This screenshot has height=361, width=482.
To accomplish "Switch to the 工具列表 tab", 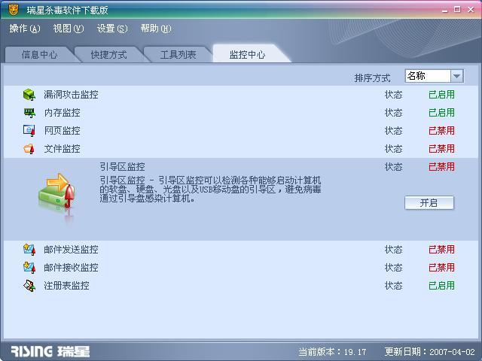I will pyautogui.click(x=178, y=55).
